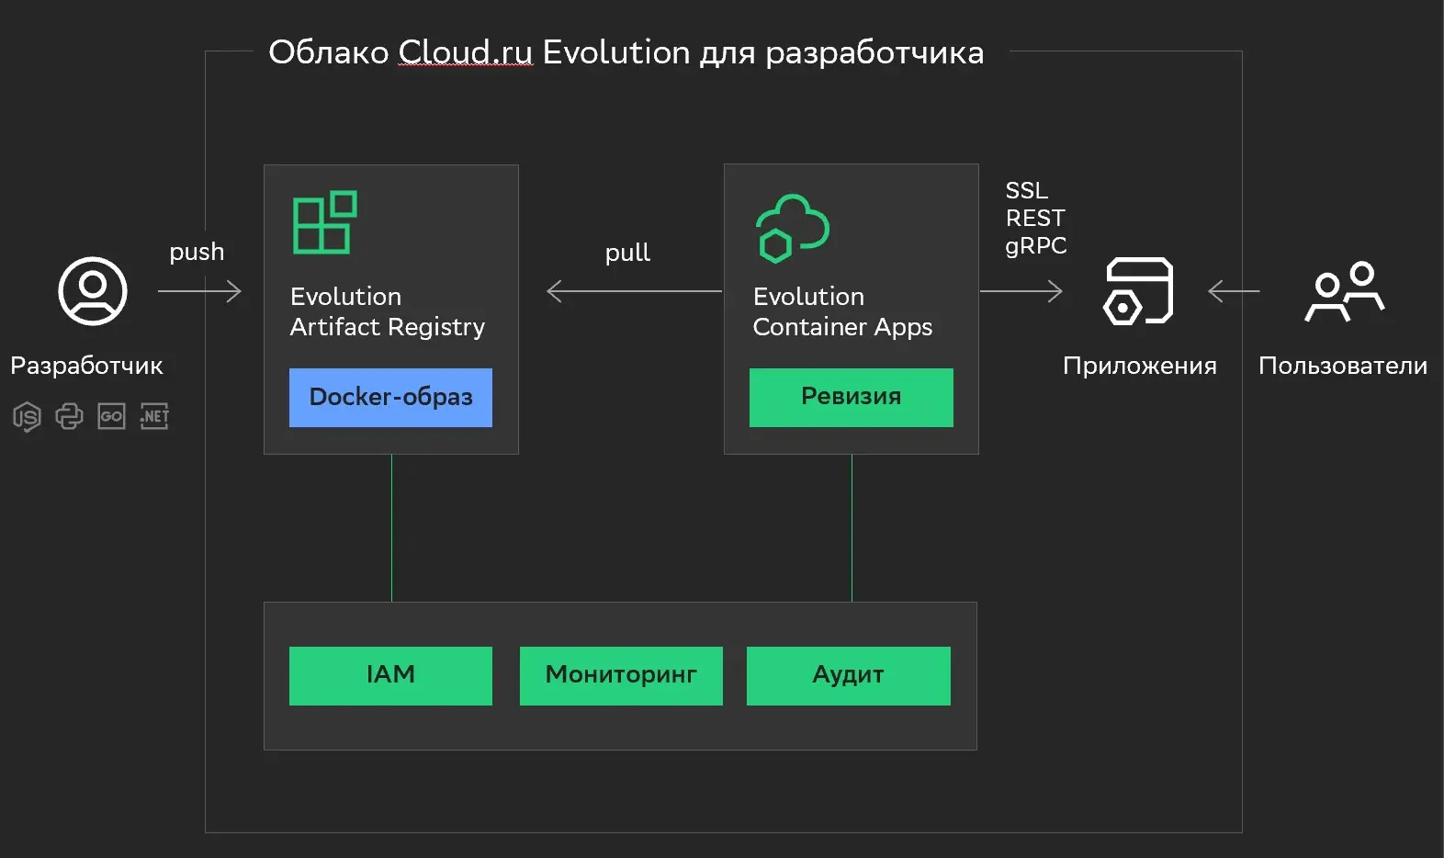
Task: Click the Мониторинг green box
Action: [621, 676]
